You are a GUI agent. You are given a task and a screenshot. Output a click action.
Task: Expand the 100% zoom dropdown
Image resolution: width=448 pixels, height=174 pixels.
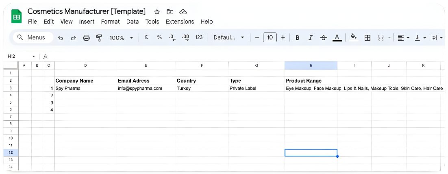[121, 38]
